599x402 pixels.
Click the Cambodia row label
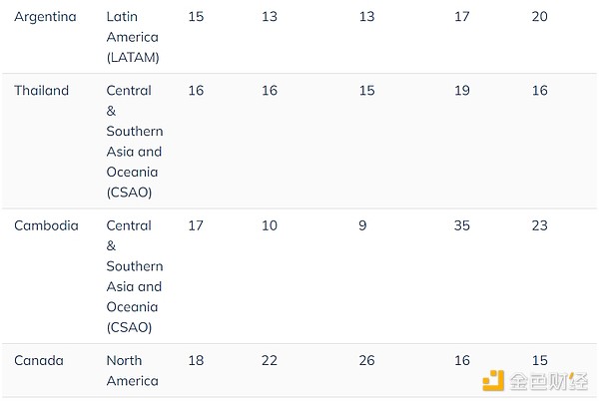click(46, 225)
